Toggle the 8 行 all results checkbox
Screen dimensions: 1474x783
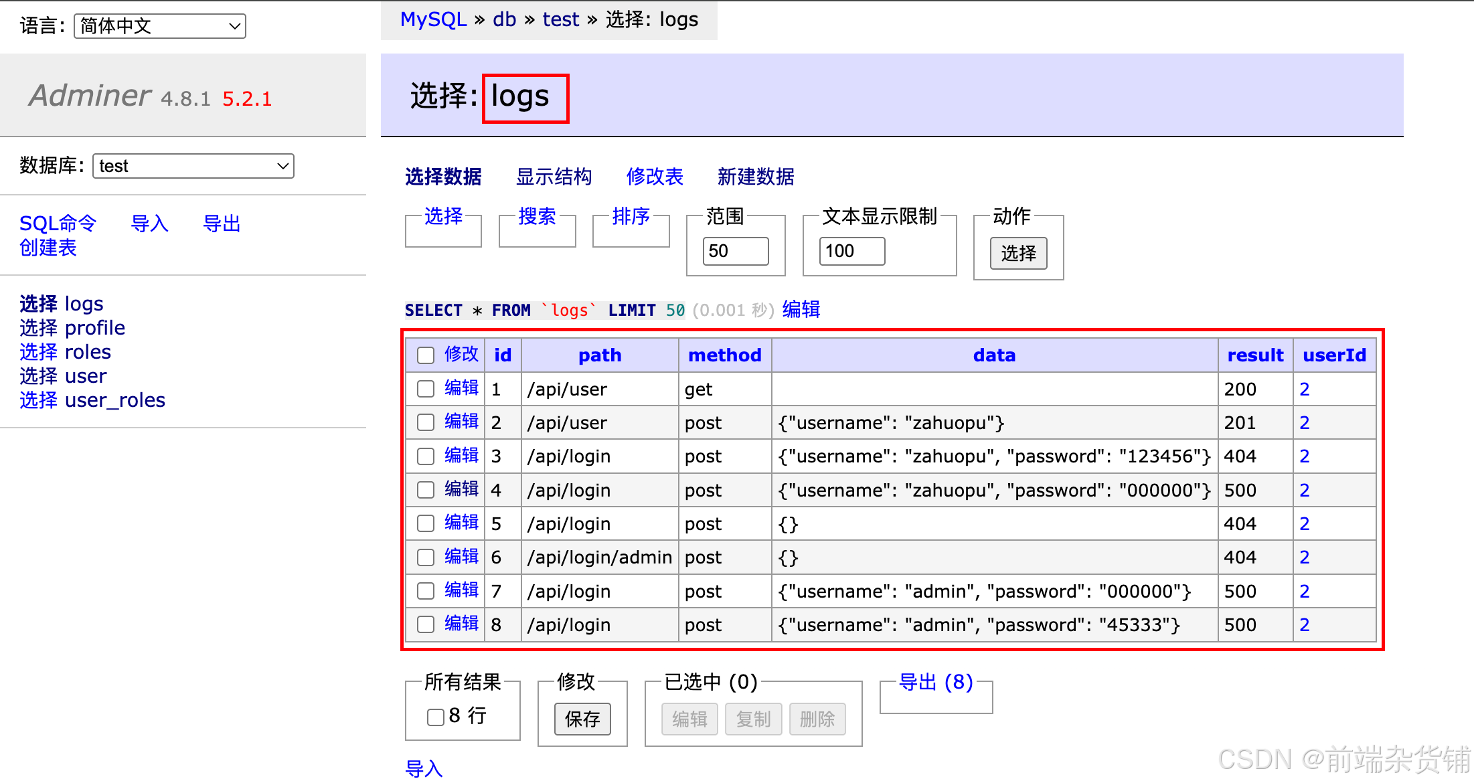tap(435, 717)
